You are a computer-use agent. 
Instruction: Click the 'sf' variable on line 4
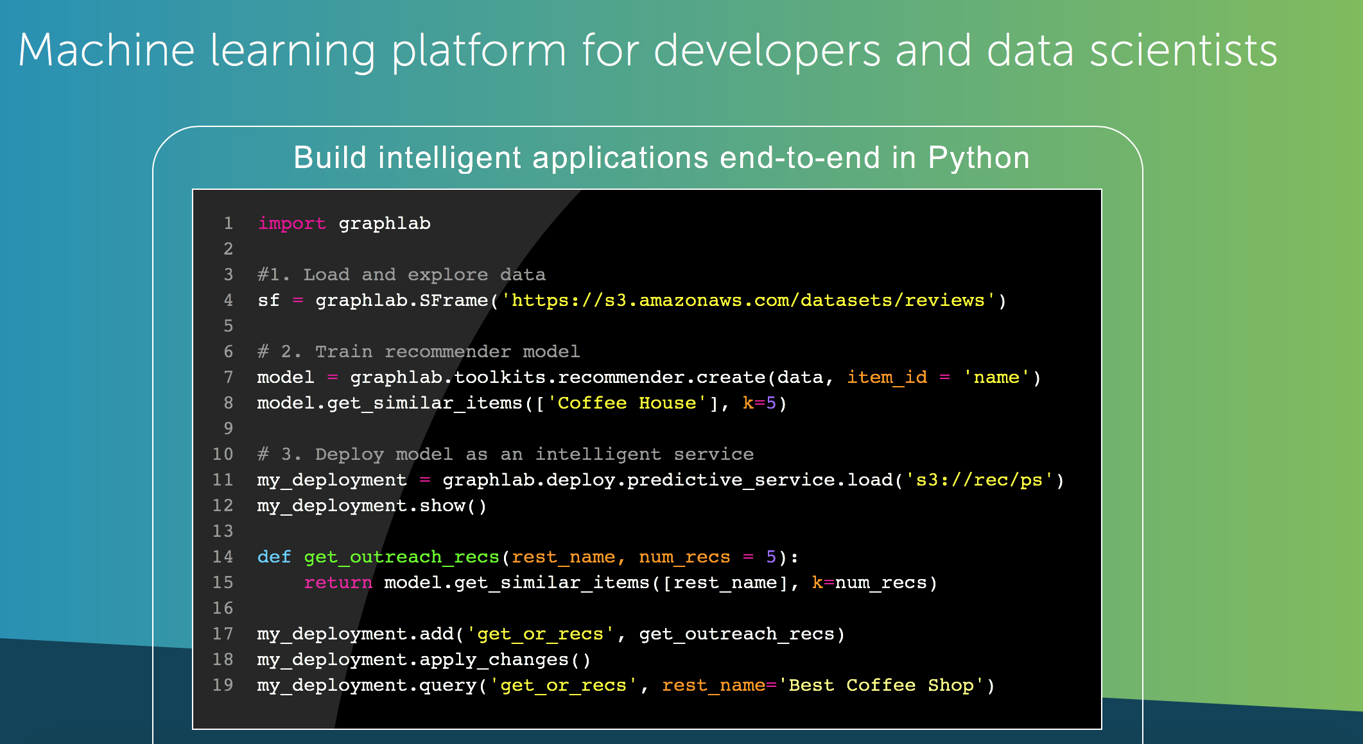point(268,300)
